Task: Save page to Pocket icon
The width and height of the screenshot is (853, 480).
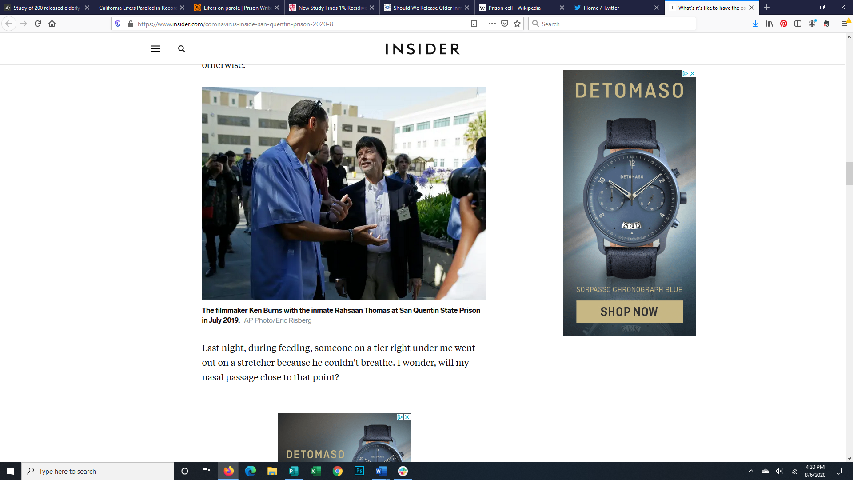Action: (504, 24)
